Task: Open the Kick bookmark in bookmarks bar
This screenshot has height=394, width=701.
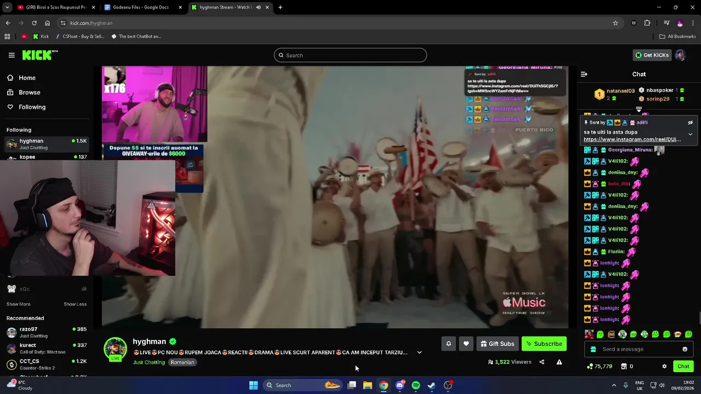Action: point(41,37)
